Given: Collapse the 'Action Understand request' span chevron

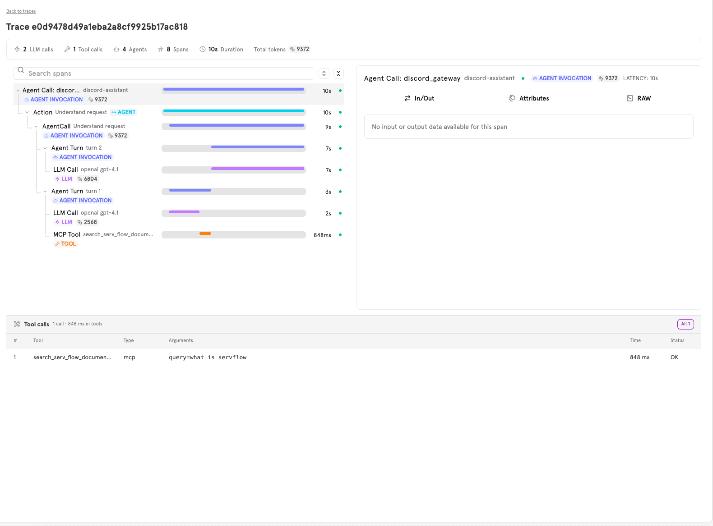Looking at the screenshot, I should 27,112.
